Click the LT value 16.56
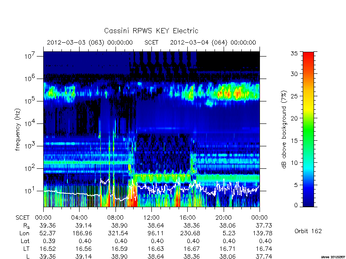This screenshot has height=259, width=346. tap(83, 249)
